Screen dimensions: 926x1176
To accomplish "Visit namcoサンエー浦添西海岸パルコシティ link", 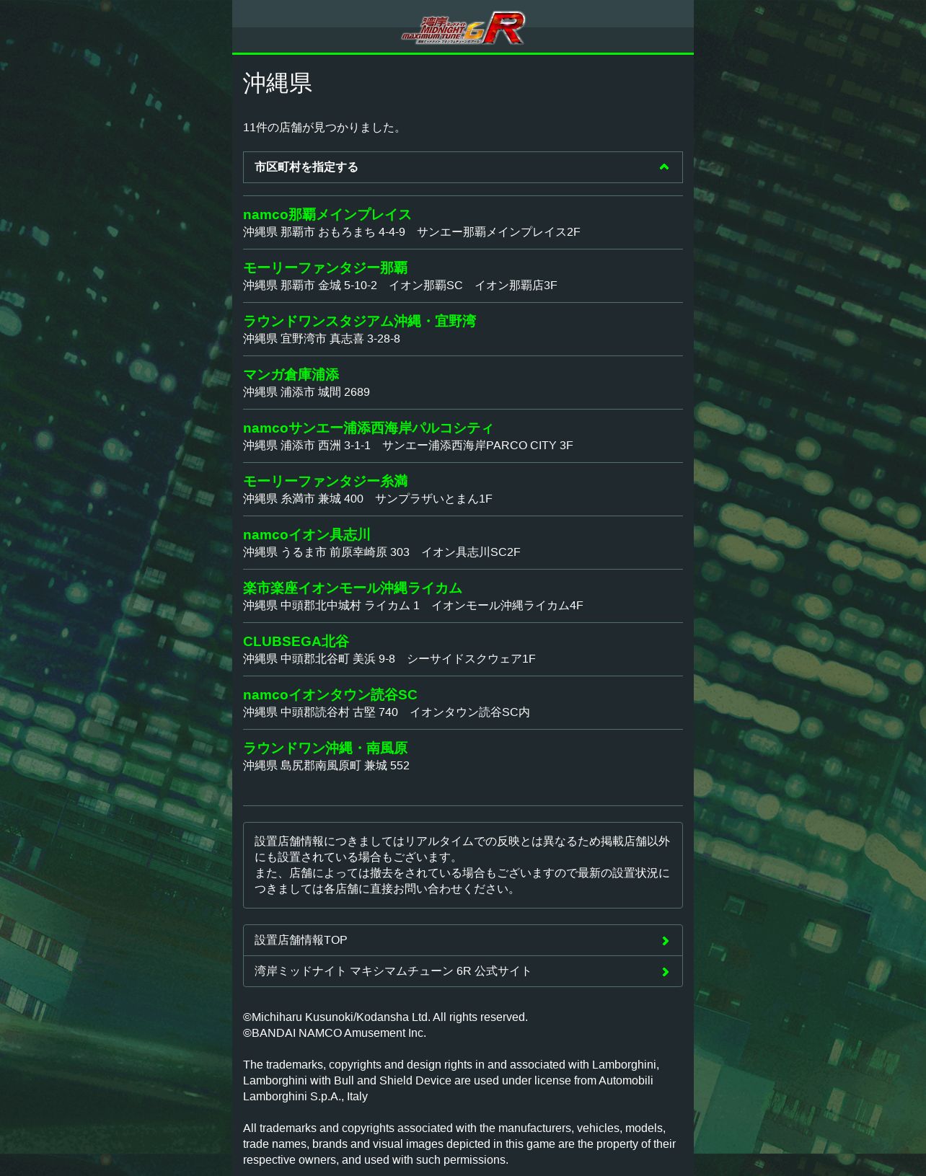I will [x=368, y=428].
